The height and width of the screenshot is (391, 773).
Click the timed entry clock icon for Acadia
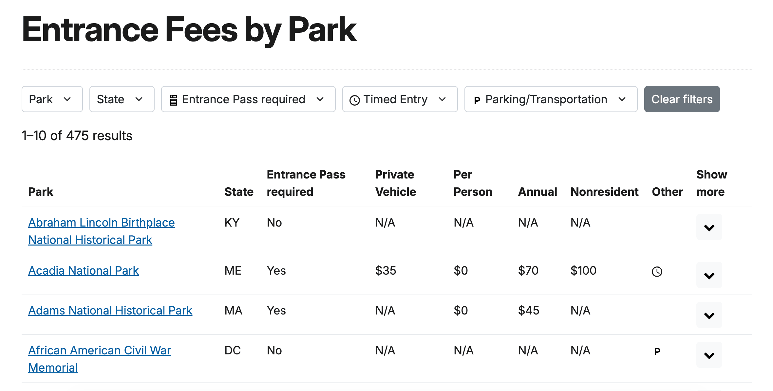(657, 272)
